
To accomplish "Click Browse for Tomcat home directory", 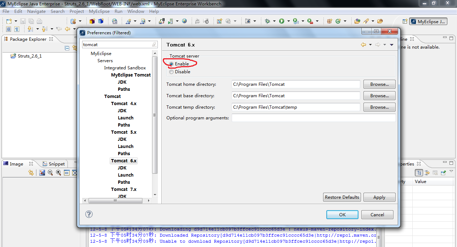I will point(379,84).
